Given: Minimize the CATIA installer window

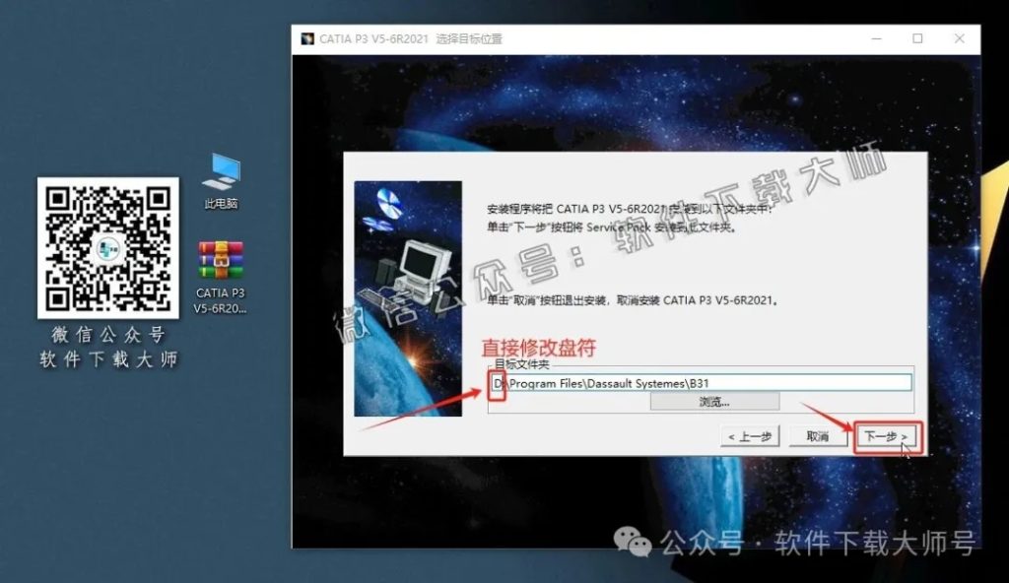Looking at the screenshot, I should pos(876,39).
